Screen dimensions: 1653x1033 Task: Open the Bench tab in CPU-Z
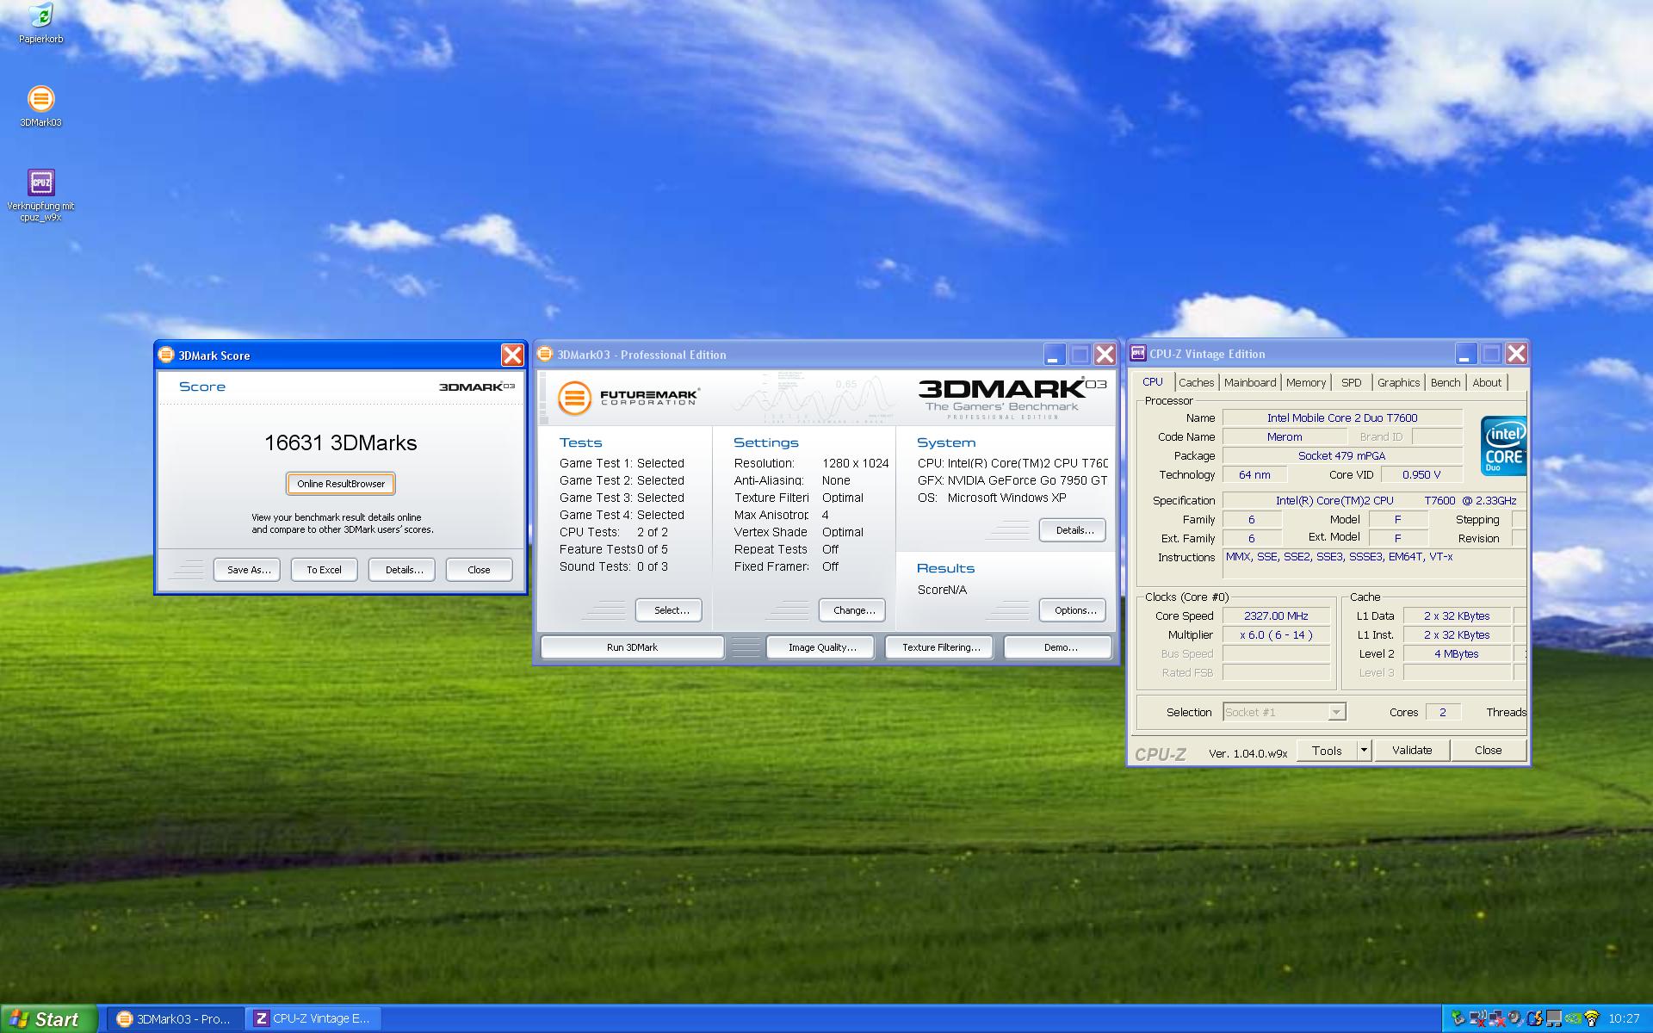pos(1446,383)
